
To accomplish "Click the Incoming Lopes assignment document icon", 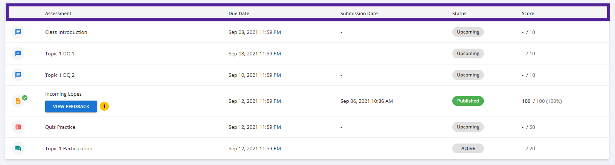I will (18, 101).
